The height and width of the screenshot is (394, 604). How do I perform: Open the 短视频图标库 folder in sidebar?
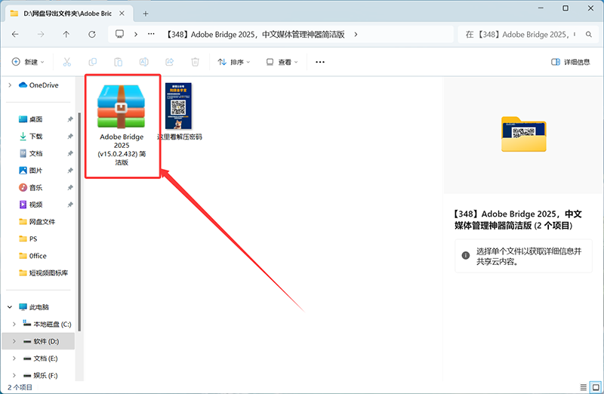pyautogui.click(x=44, y=272)
